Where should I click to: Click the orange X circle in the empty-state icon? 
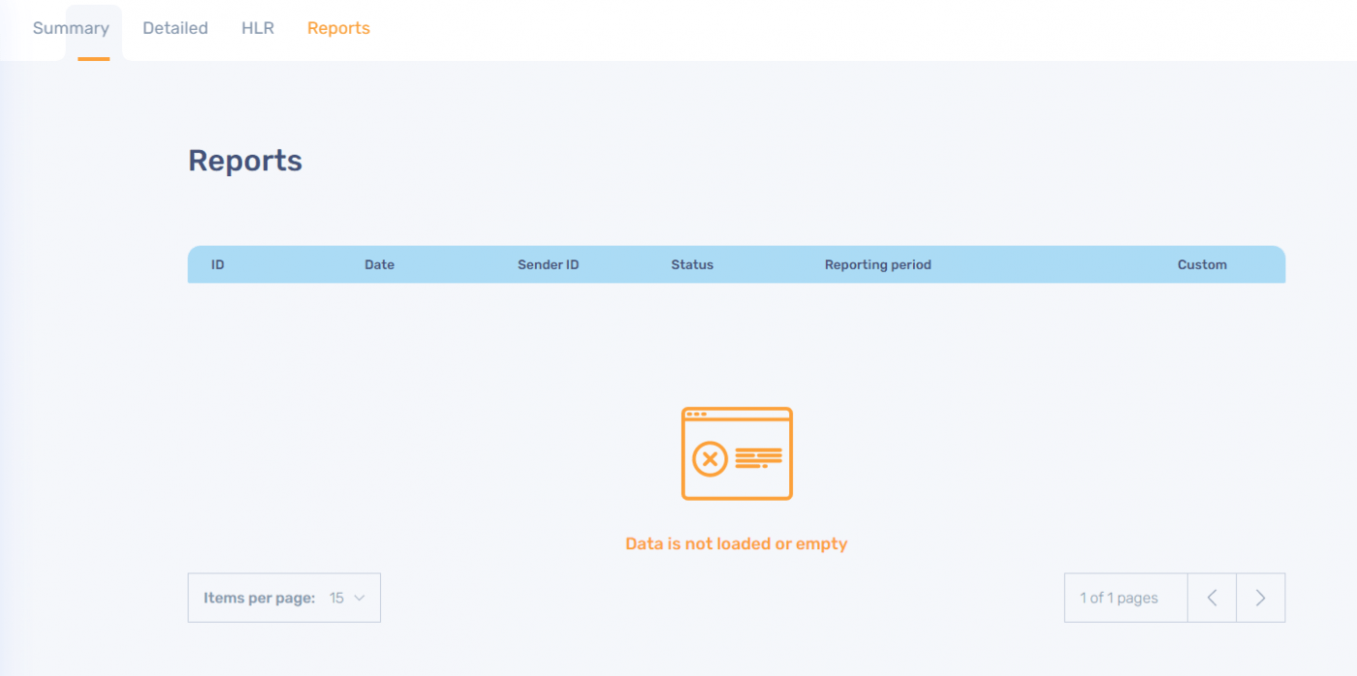point(710,458)
